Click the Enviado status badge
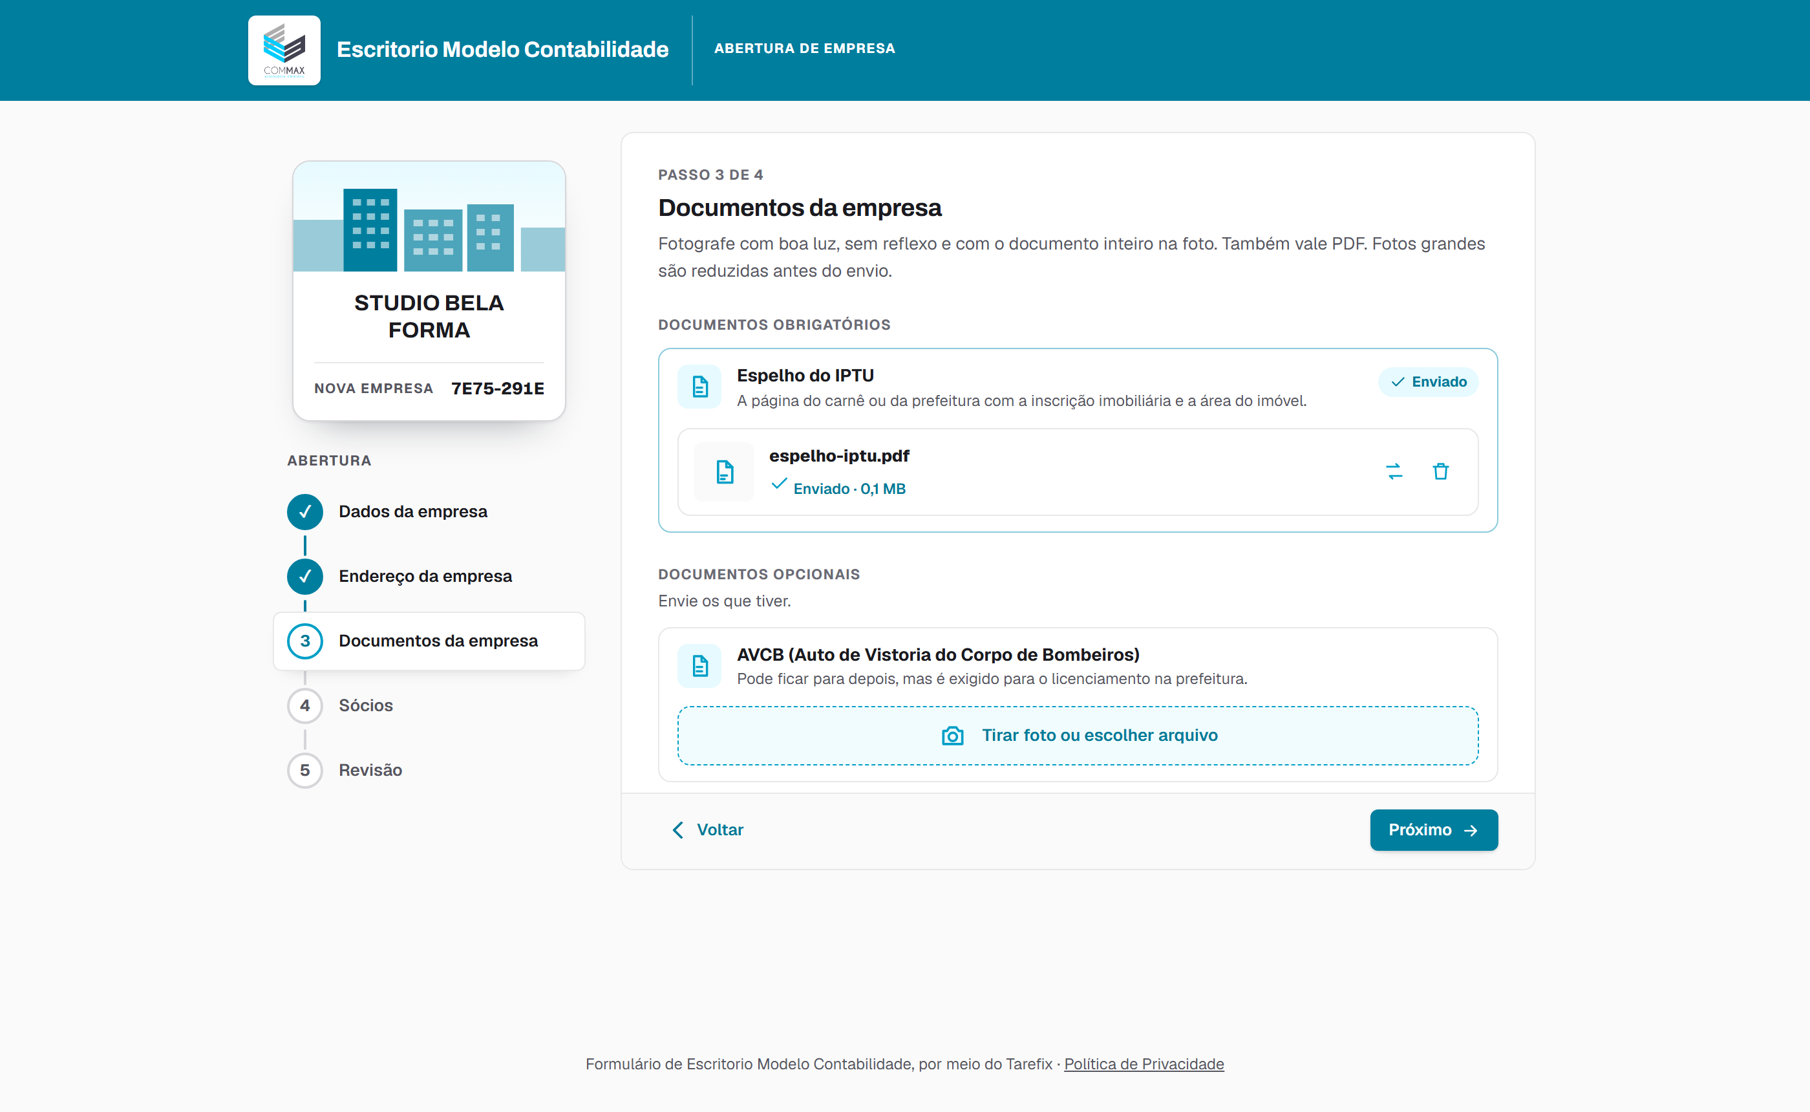This screenshot has height=1112, width=1810. coord(1428,381)
